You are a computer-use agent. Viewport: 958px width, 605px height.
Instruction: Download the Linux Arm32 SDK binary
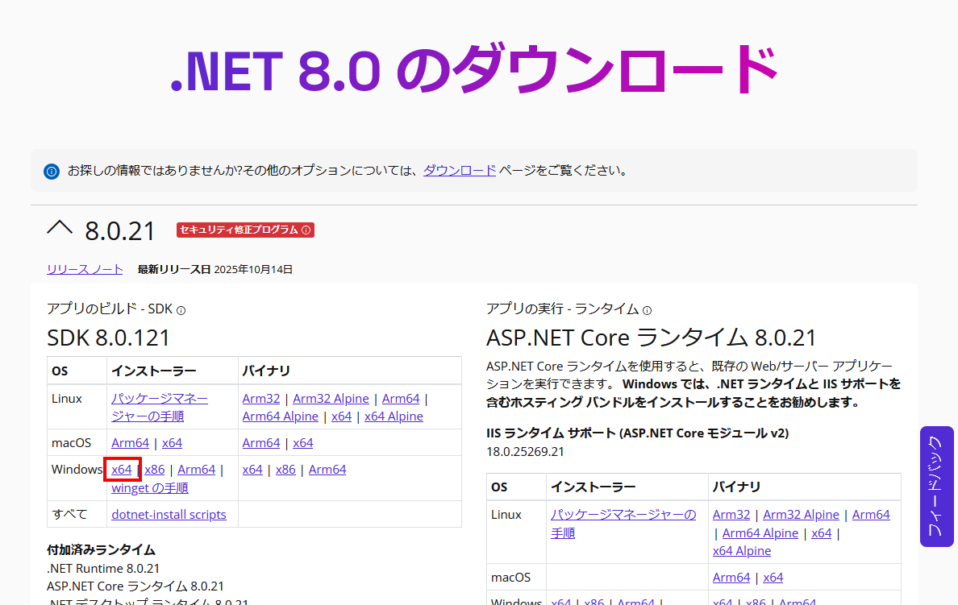click(261, 399)
